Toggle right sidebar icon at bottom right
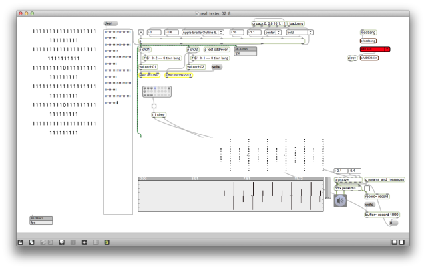 pyautogui.click(x=402, y=242)
